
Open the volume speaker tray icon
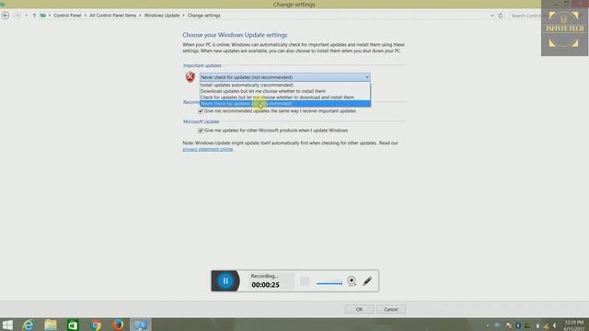pos(555,325)
